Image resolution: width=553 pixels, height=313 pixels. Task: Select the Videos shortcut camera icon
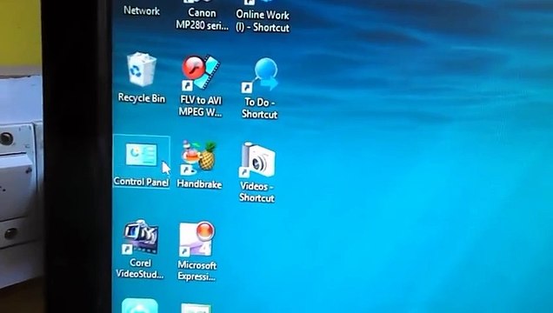pos(257,160)
